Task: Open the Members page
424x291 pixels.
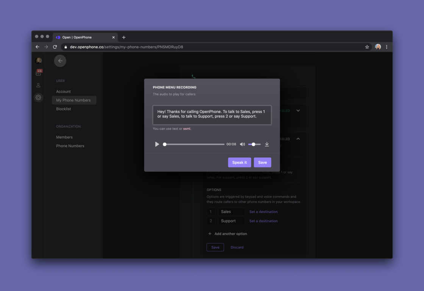Action: pos(64,137)
